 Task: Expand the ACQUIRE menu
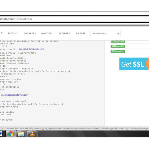(64, 33)
